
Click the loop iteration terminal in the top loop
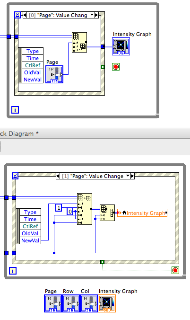pyautogui.click(x=15, y=110)
